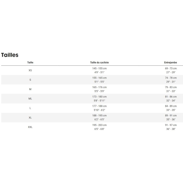
Task: Select the 195 - 203 cm rider height
Action: 99,125
